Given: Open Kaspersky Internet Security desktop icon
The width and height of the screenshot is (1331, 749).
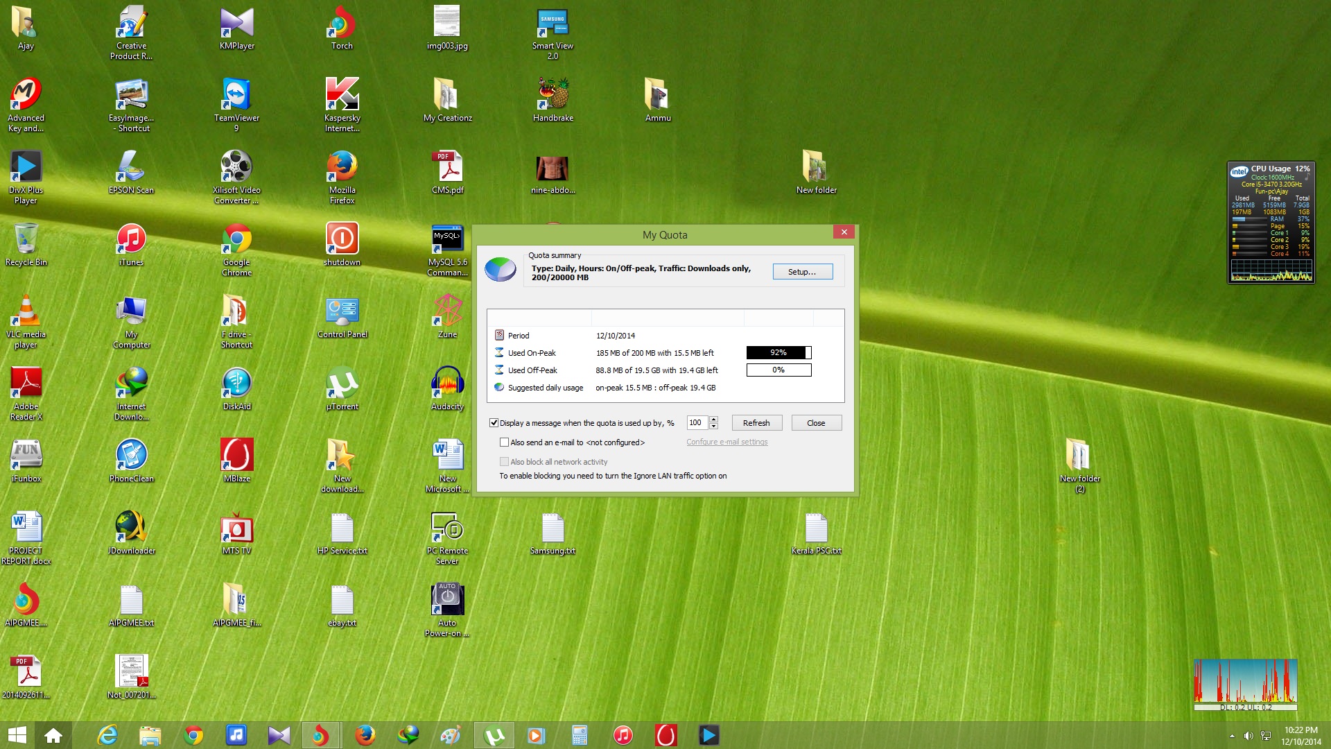Looking at the screenshot, I should [x=342, y=105].
